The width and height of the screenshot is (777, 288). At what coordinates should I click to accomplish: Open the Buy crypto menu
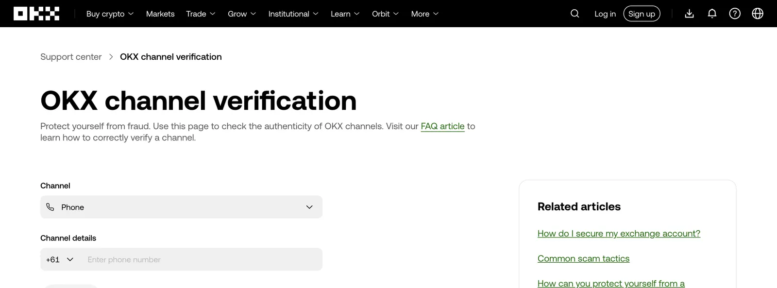point(110,14)
